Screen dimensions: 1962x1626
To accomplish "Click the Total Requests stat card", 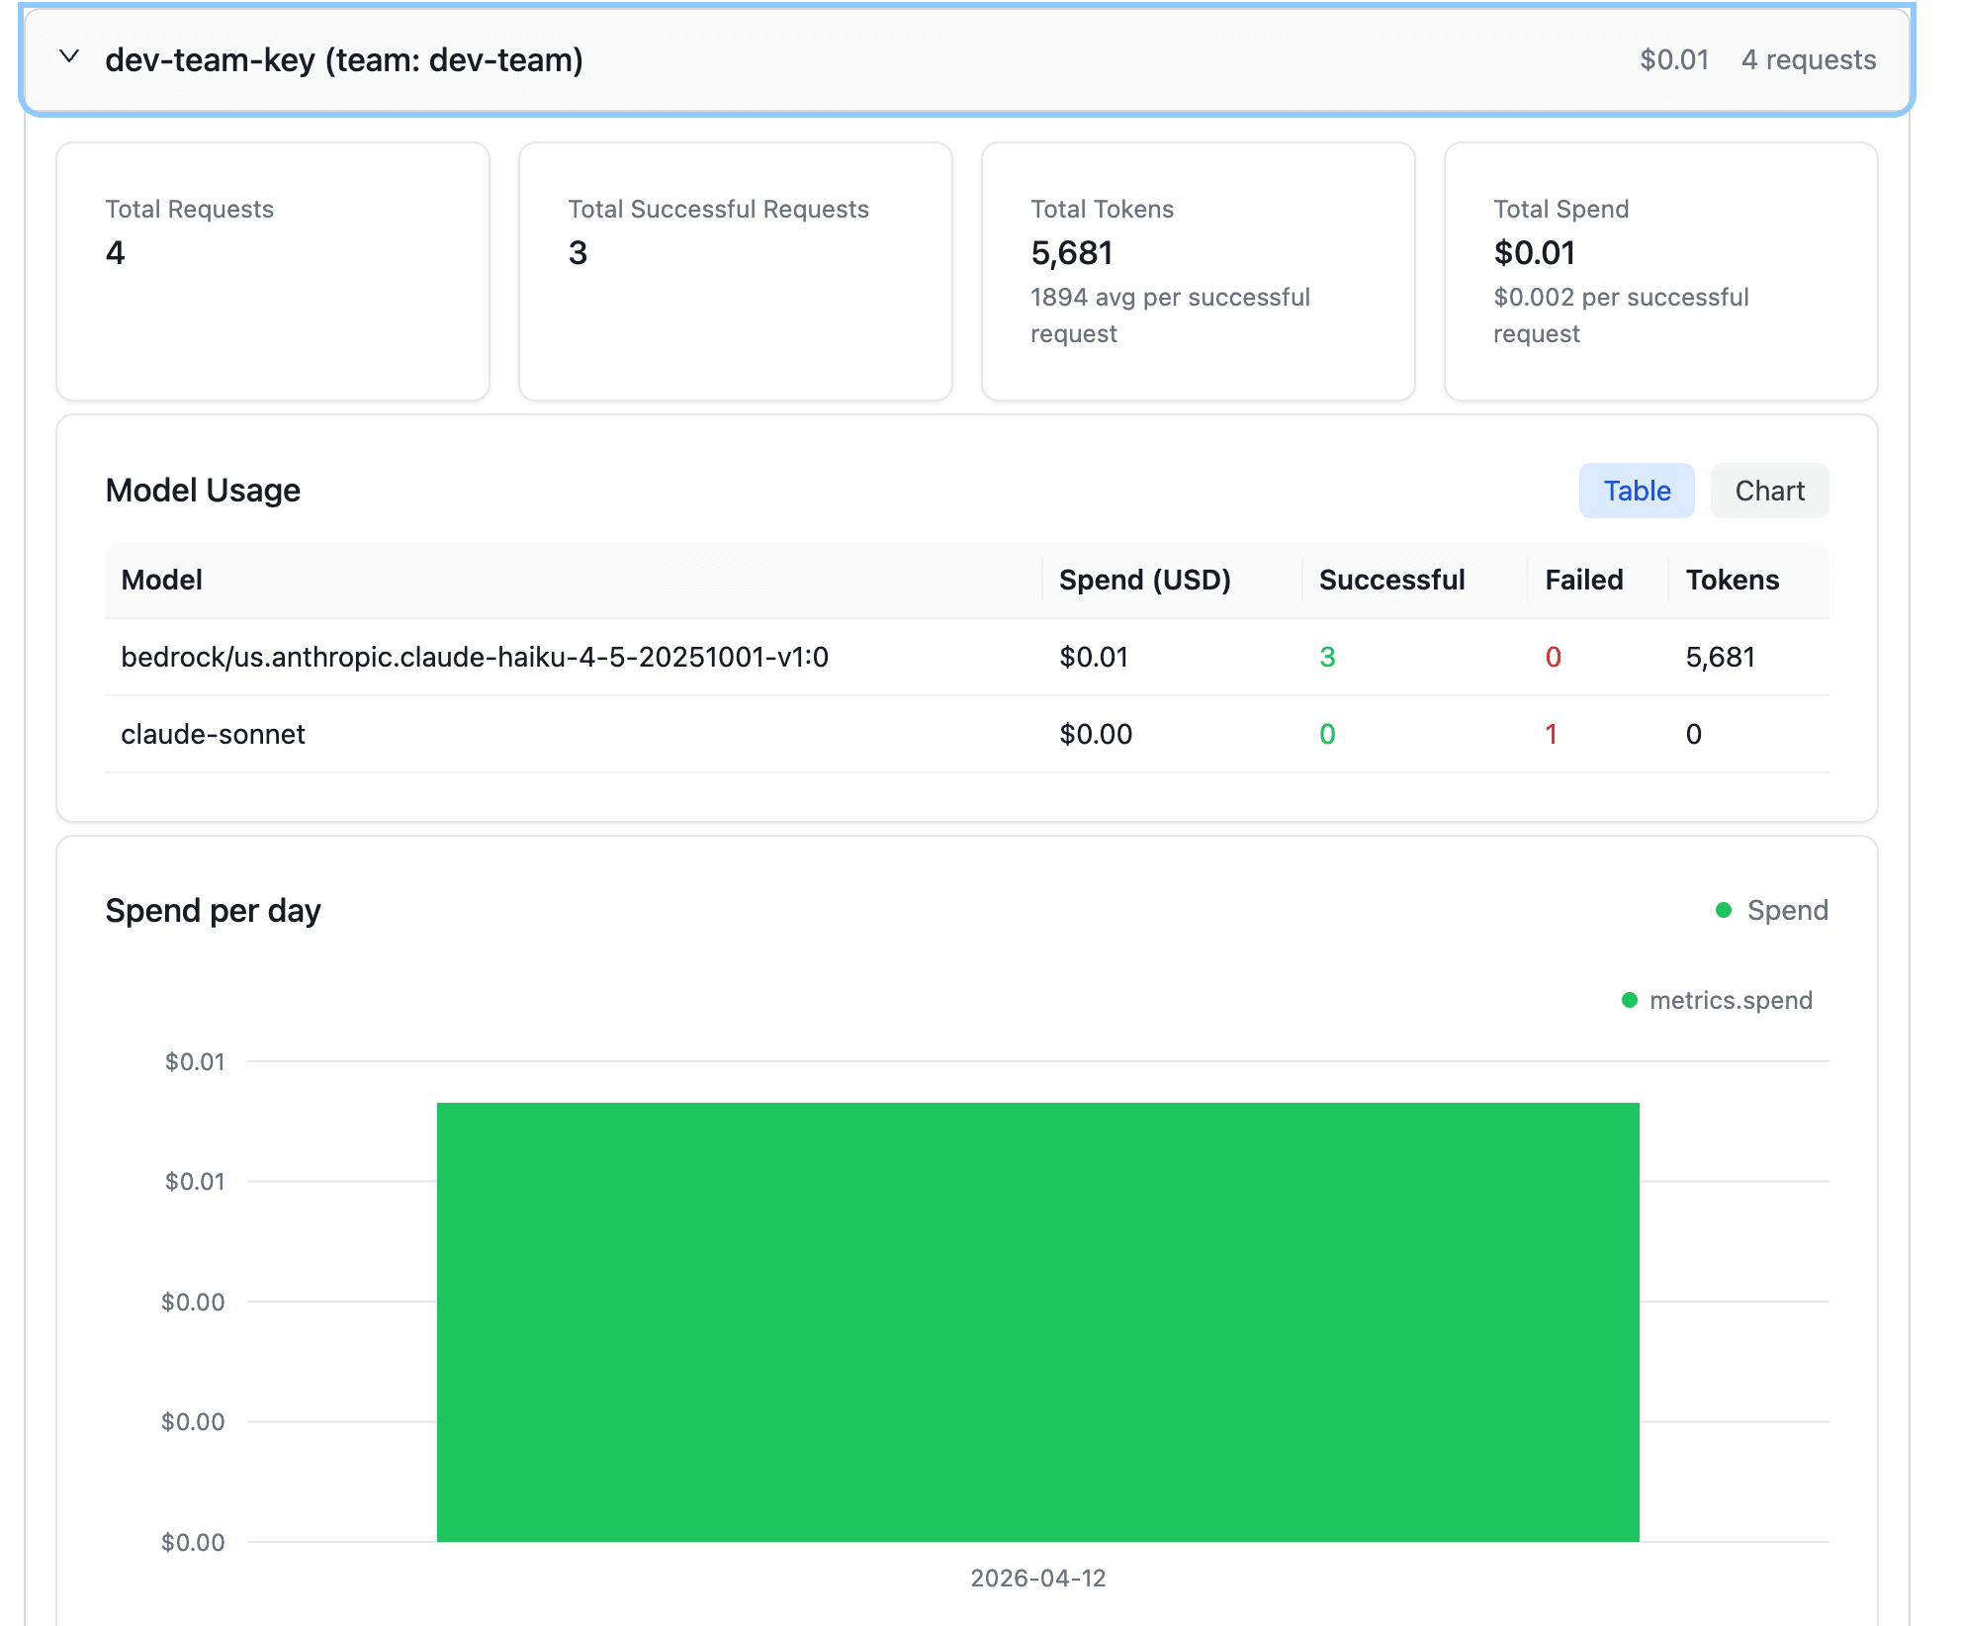I will (x=273, y=271).
